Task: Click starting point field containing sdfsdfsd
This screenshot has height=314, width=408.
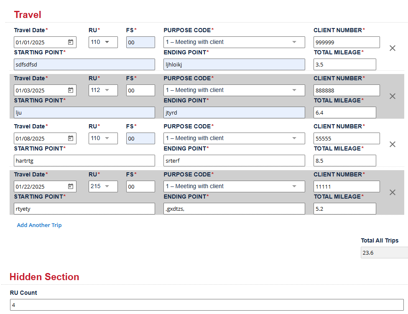Action: click(84, 64)
